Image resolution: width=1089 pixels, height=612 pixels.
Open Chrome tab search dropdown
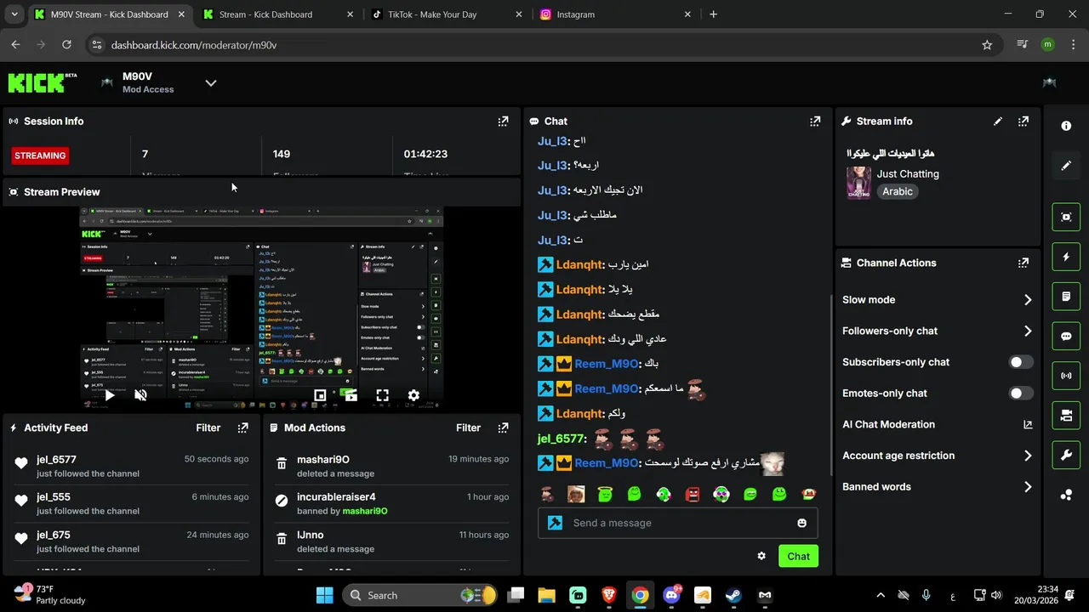[14, 14]
